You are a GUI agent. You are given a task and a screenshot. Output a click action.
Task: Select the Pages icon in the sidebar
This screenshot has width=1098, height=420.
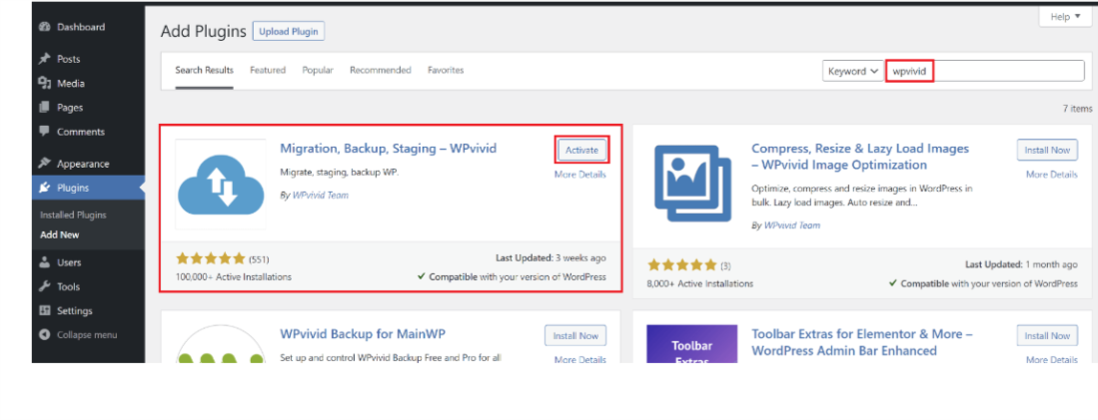[45, 108]
